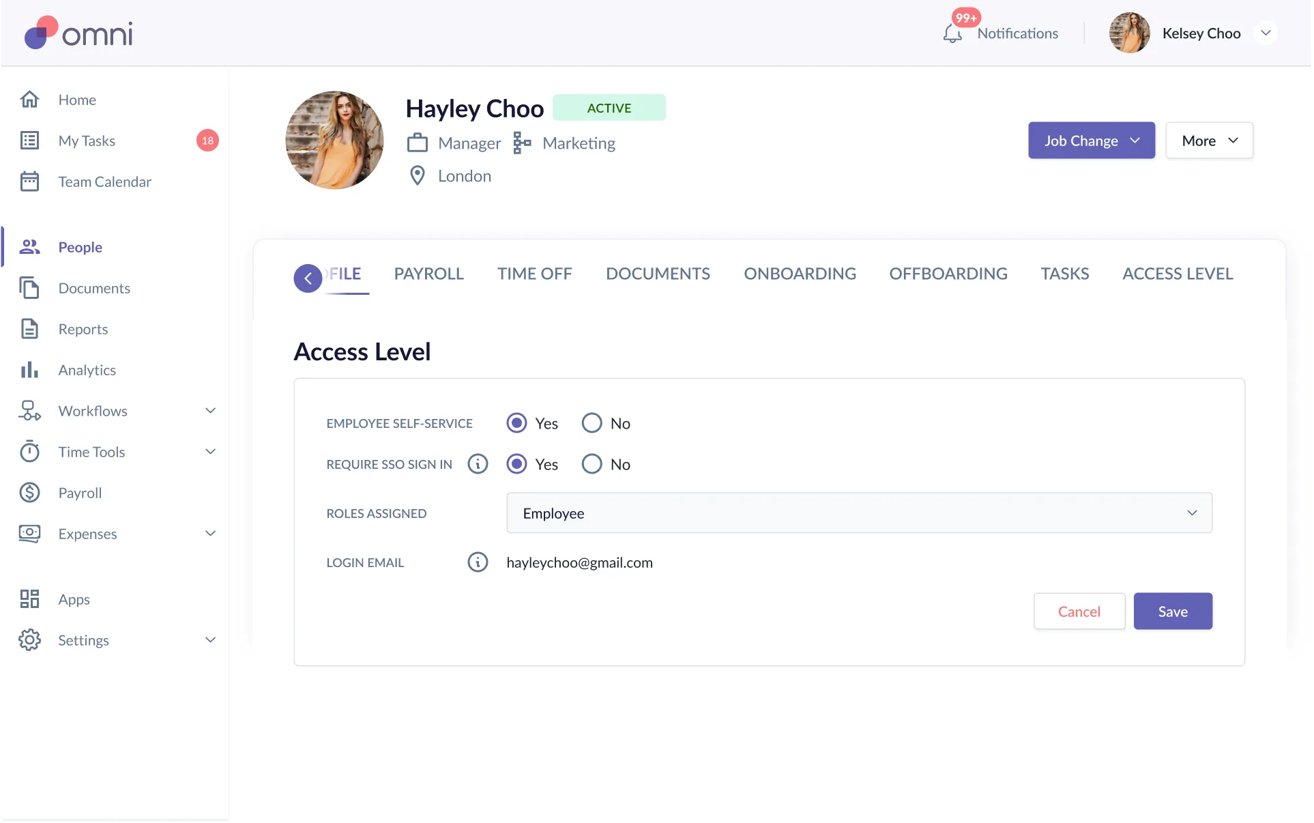The height and width of the screenshot is (823, 1314).
Task: Select No for Require SSO Sign In
Action: click(x=592, y=464)
